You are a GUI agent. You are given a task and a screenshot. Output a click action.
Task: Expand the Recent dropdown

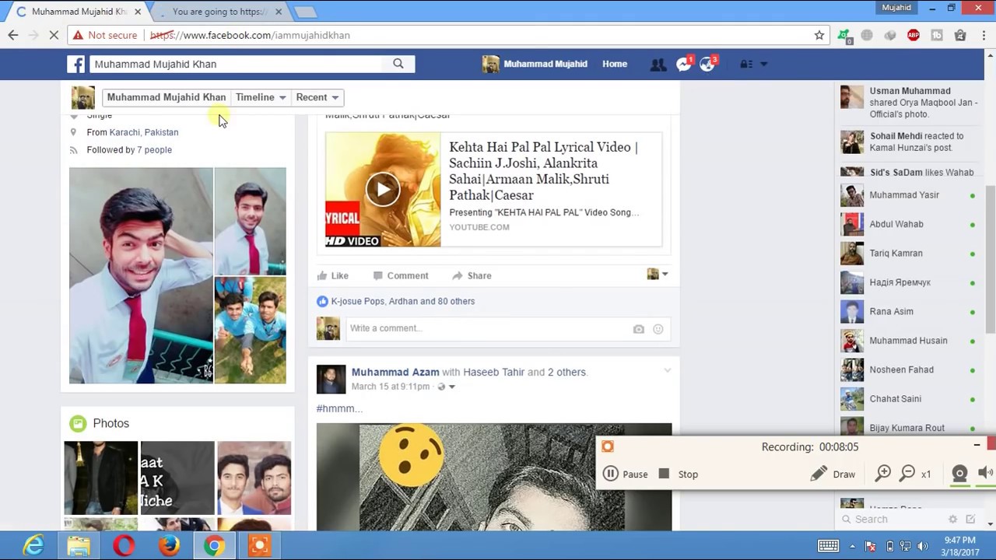click(x=317, y=97)
